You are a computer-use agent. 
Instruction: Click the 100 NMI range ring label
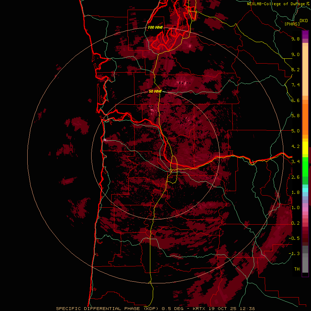click(x=155, y=27)
